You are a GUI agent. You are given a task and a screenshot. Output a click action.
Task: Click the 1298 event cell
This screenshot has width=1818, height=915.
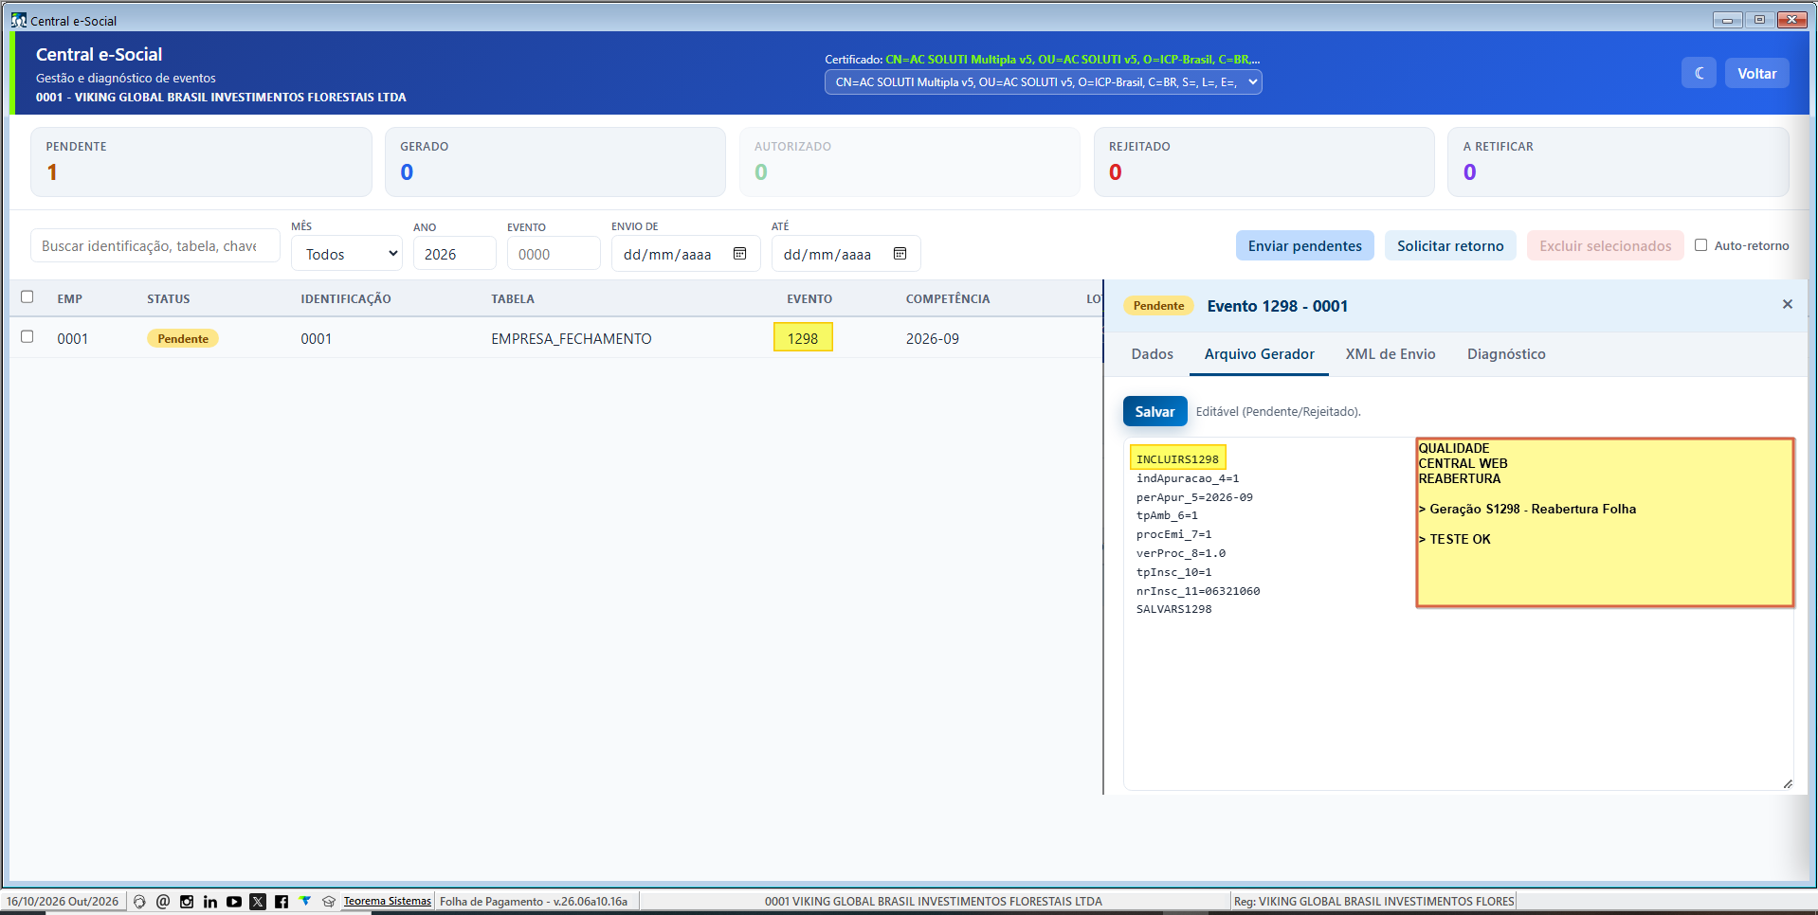(x=803, y=338)
